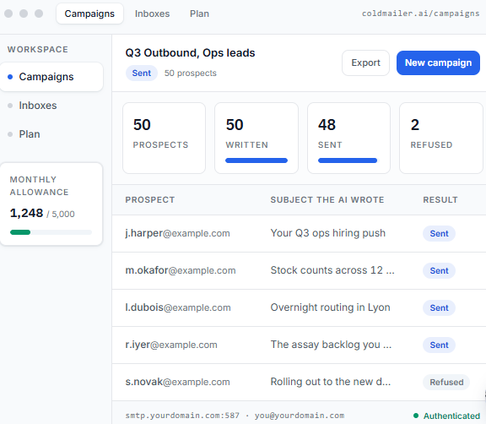Open the Campaigns tab in top bar

(x=89, y=14)
